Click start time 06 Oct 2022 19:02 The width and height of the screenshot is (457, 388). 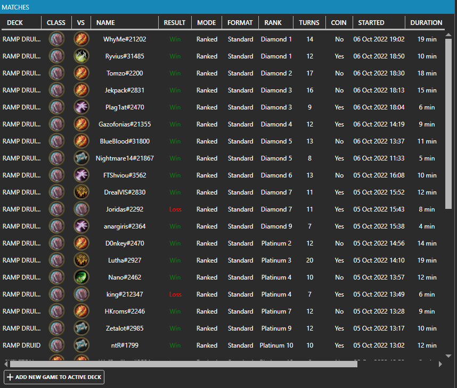(379, 39)
